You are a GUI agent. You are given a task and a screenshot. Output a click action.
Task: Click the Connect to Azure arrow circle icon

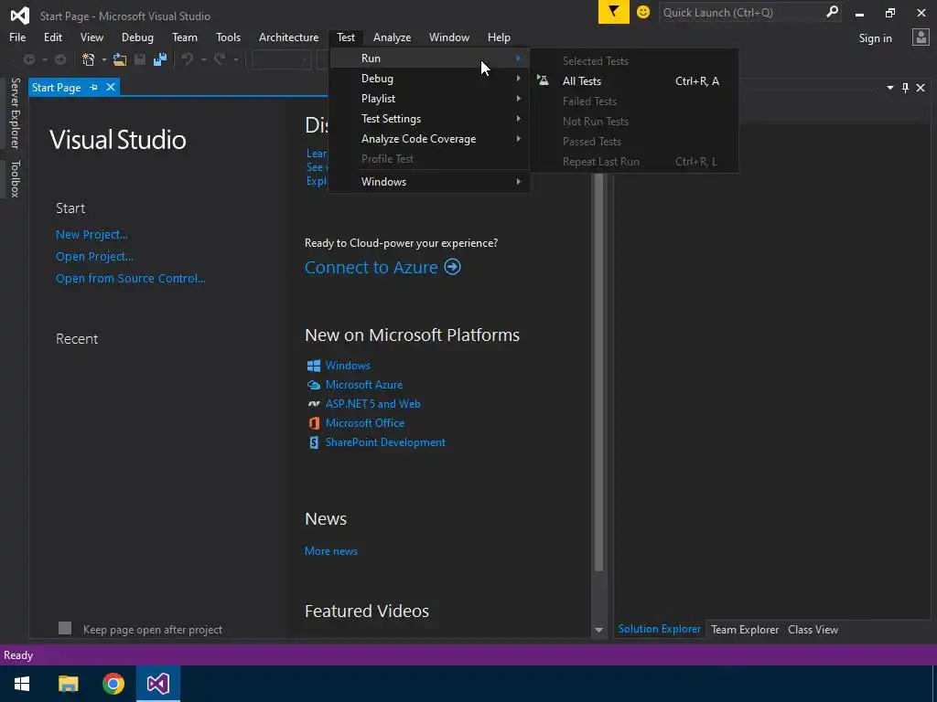[452, 267]
